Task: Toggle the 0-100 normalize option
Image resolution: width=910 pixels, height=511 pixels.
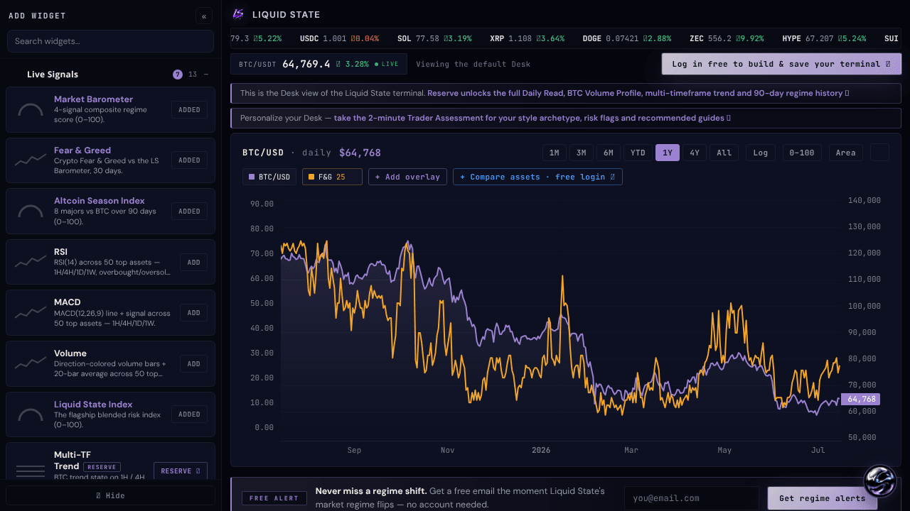Action: tap(803, 153)
